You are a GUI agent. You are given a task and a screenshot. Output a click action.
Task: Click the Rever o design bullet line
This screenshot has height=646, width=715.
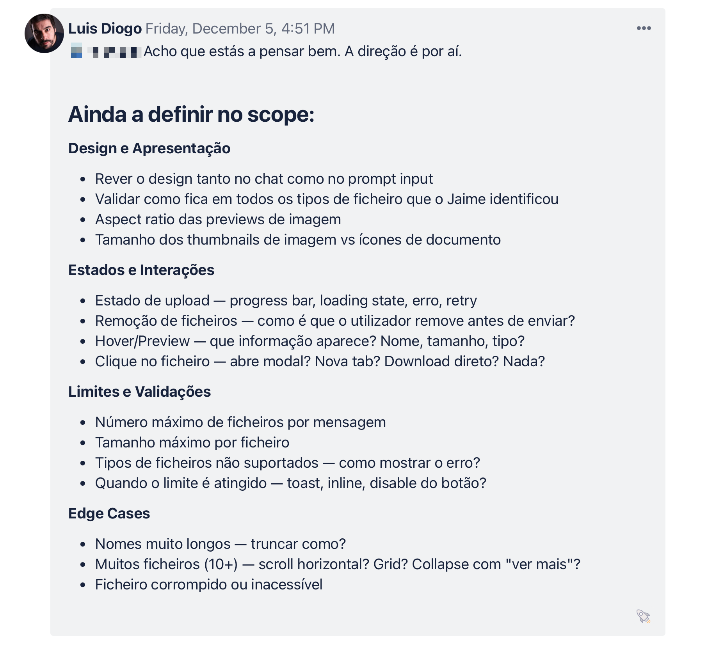264,179
